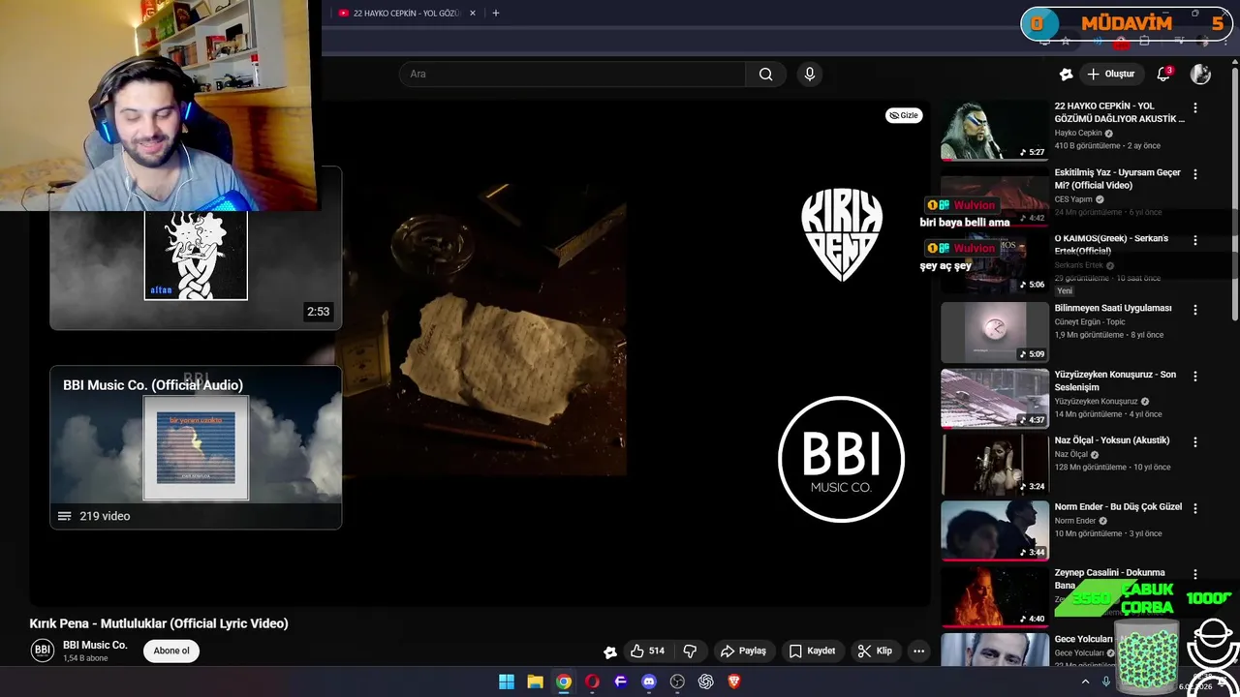1240x697 pixels.
Task: Open the purple F app in the taskbar
Action: click(x=621, y=682)
